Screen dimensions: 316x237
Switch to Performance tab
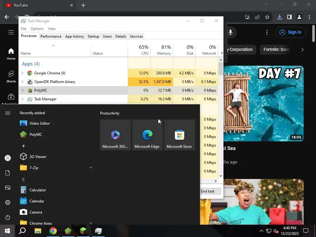click(x=51, y=36)
